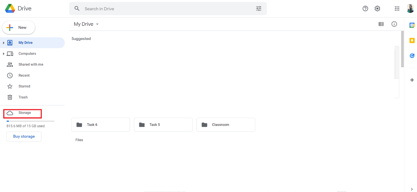Click the Task 6 folder icon
The width and height of the screenshot is (417, 192).
pos(79,125)
